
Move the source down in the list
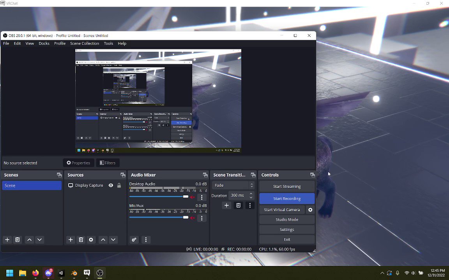point(113,240)
